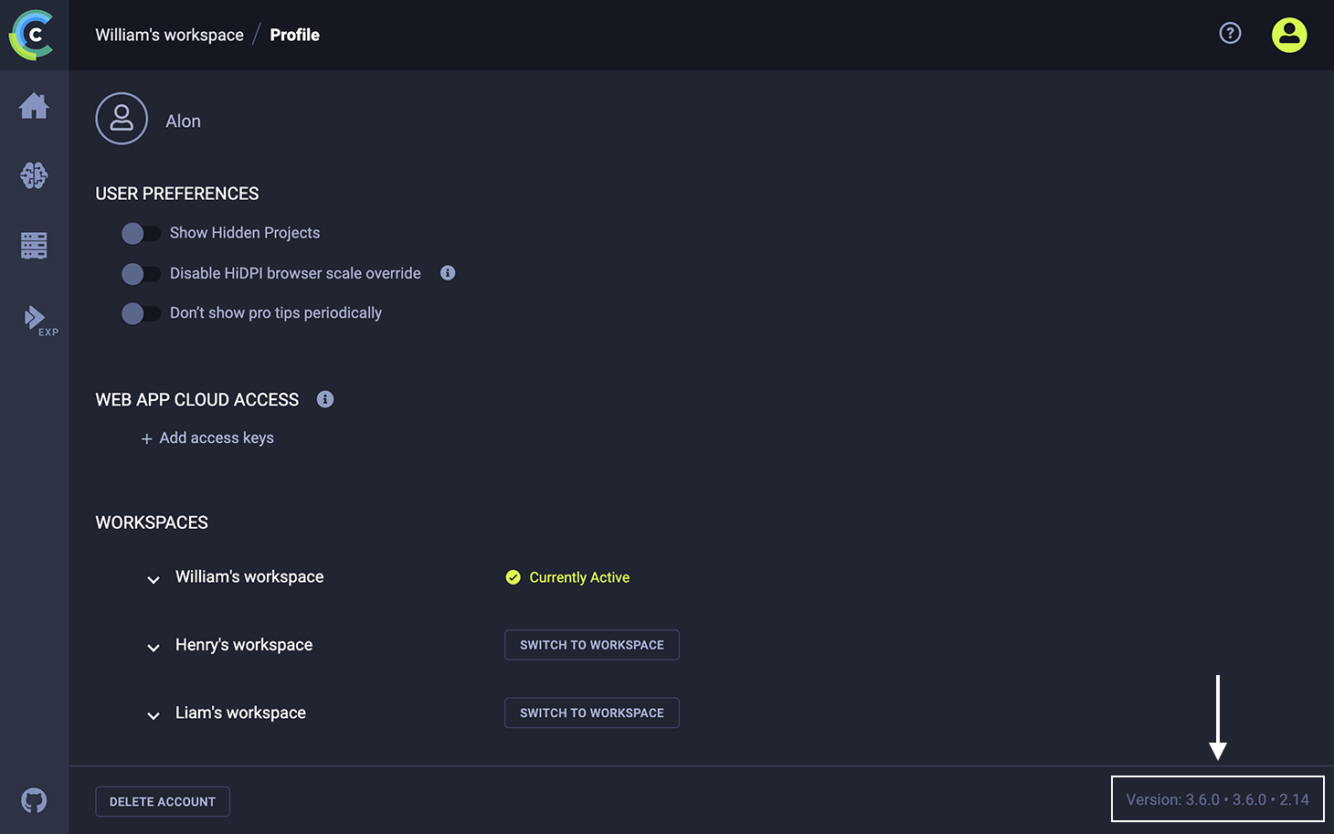Expand Henry's workspace chevron

pos(154,648)
